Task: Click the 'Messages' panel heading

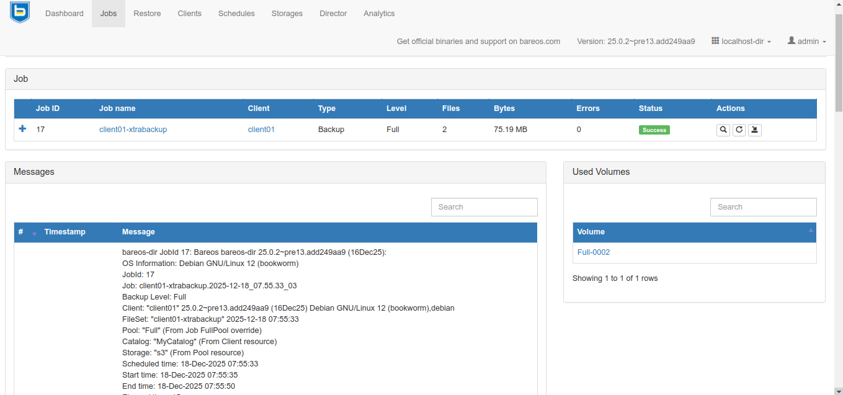Action: pos(34,172)
